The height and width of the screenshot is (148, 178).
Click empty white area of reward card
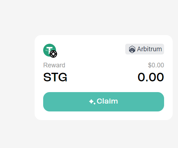(90, 50)
